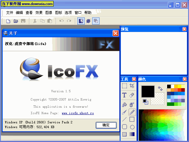Open the 效果 menu

[39, 12]
